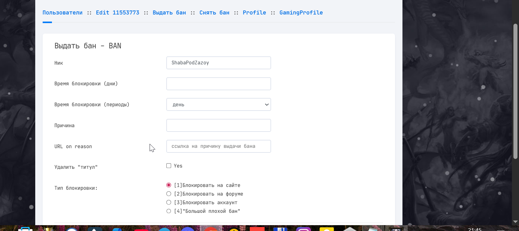
Task: Choose [3]Блокировать аккаунт radio option
Action: tap(169, 202)
